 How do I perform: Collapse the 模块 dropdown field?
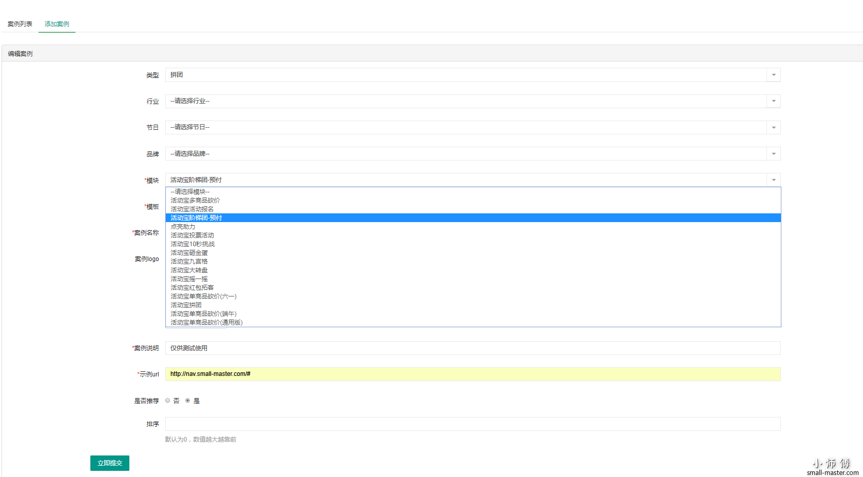[473, 180]
